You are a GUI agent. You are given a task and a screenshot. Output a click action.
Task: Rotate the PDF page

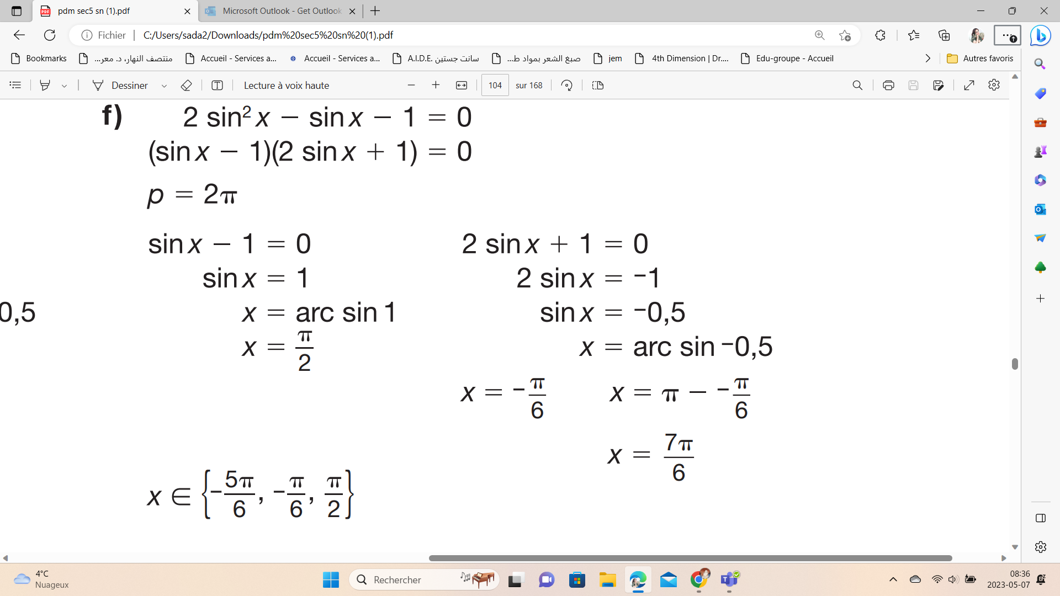tap(566, 85)
